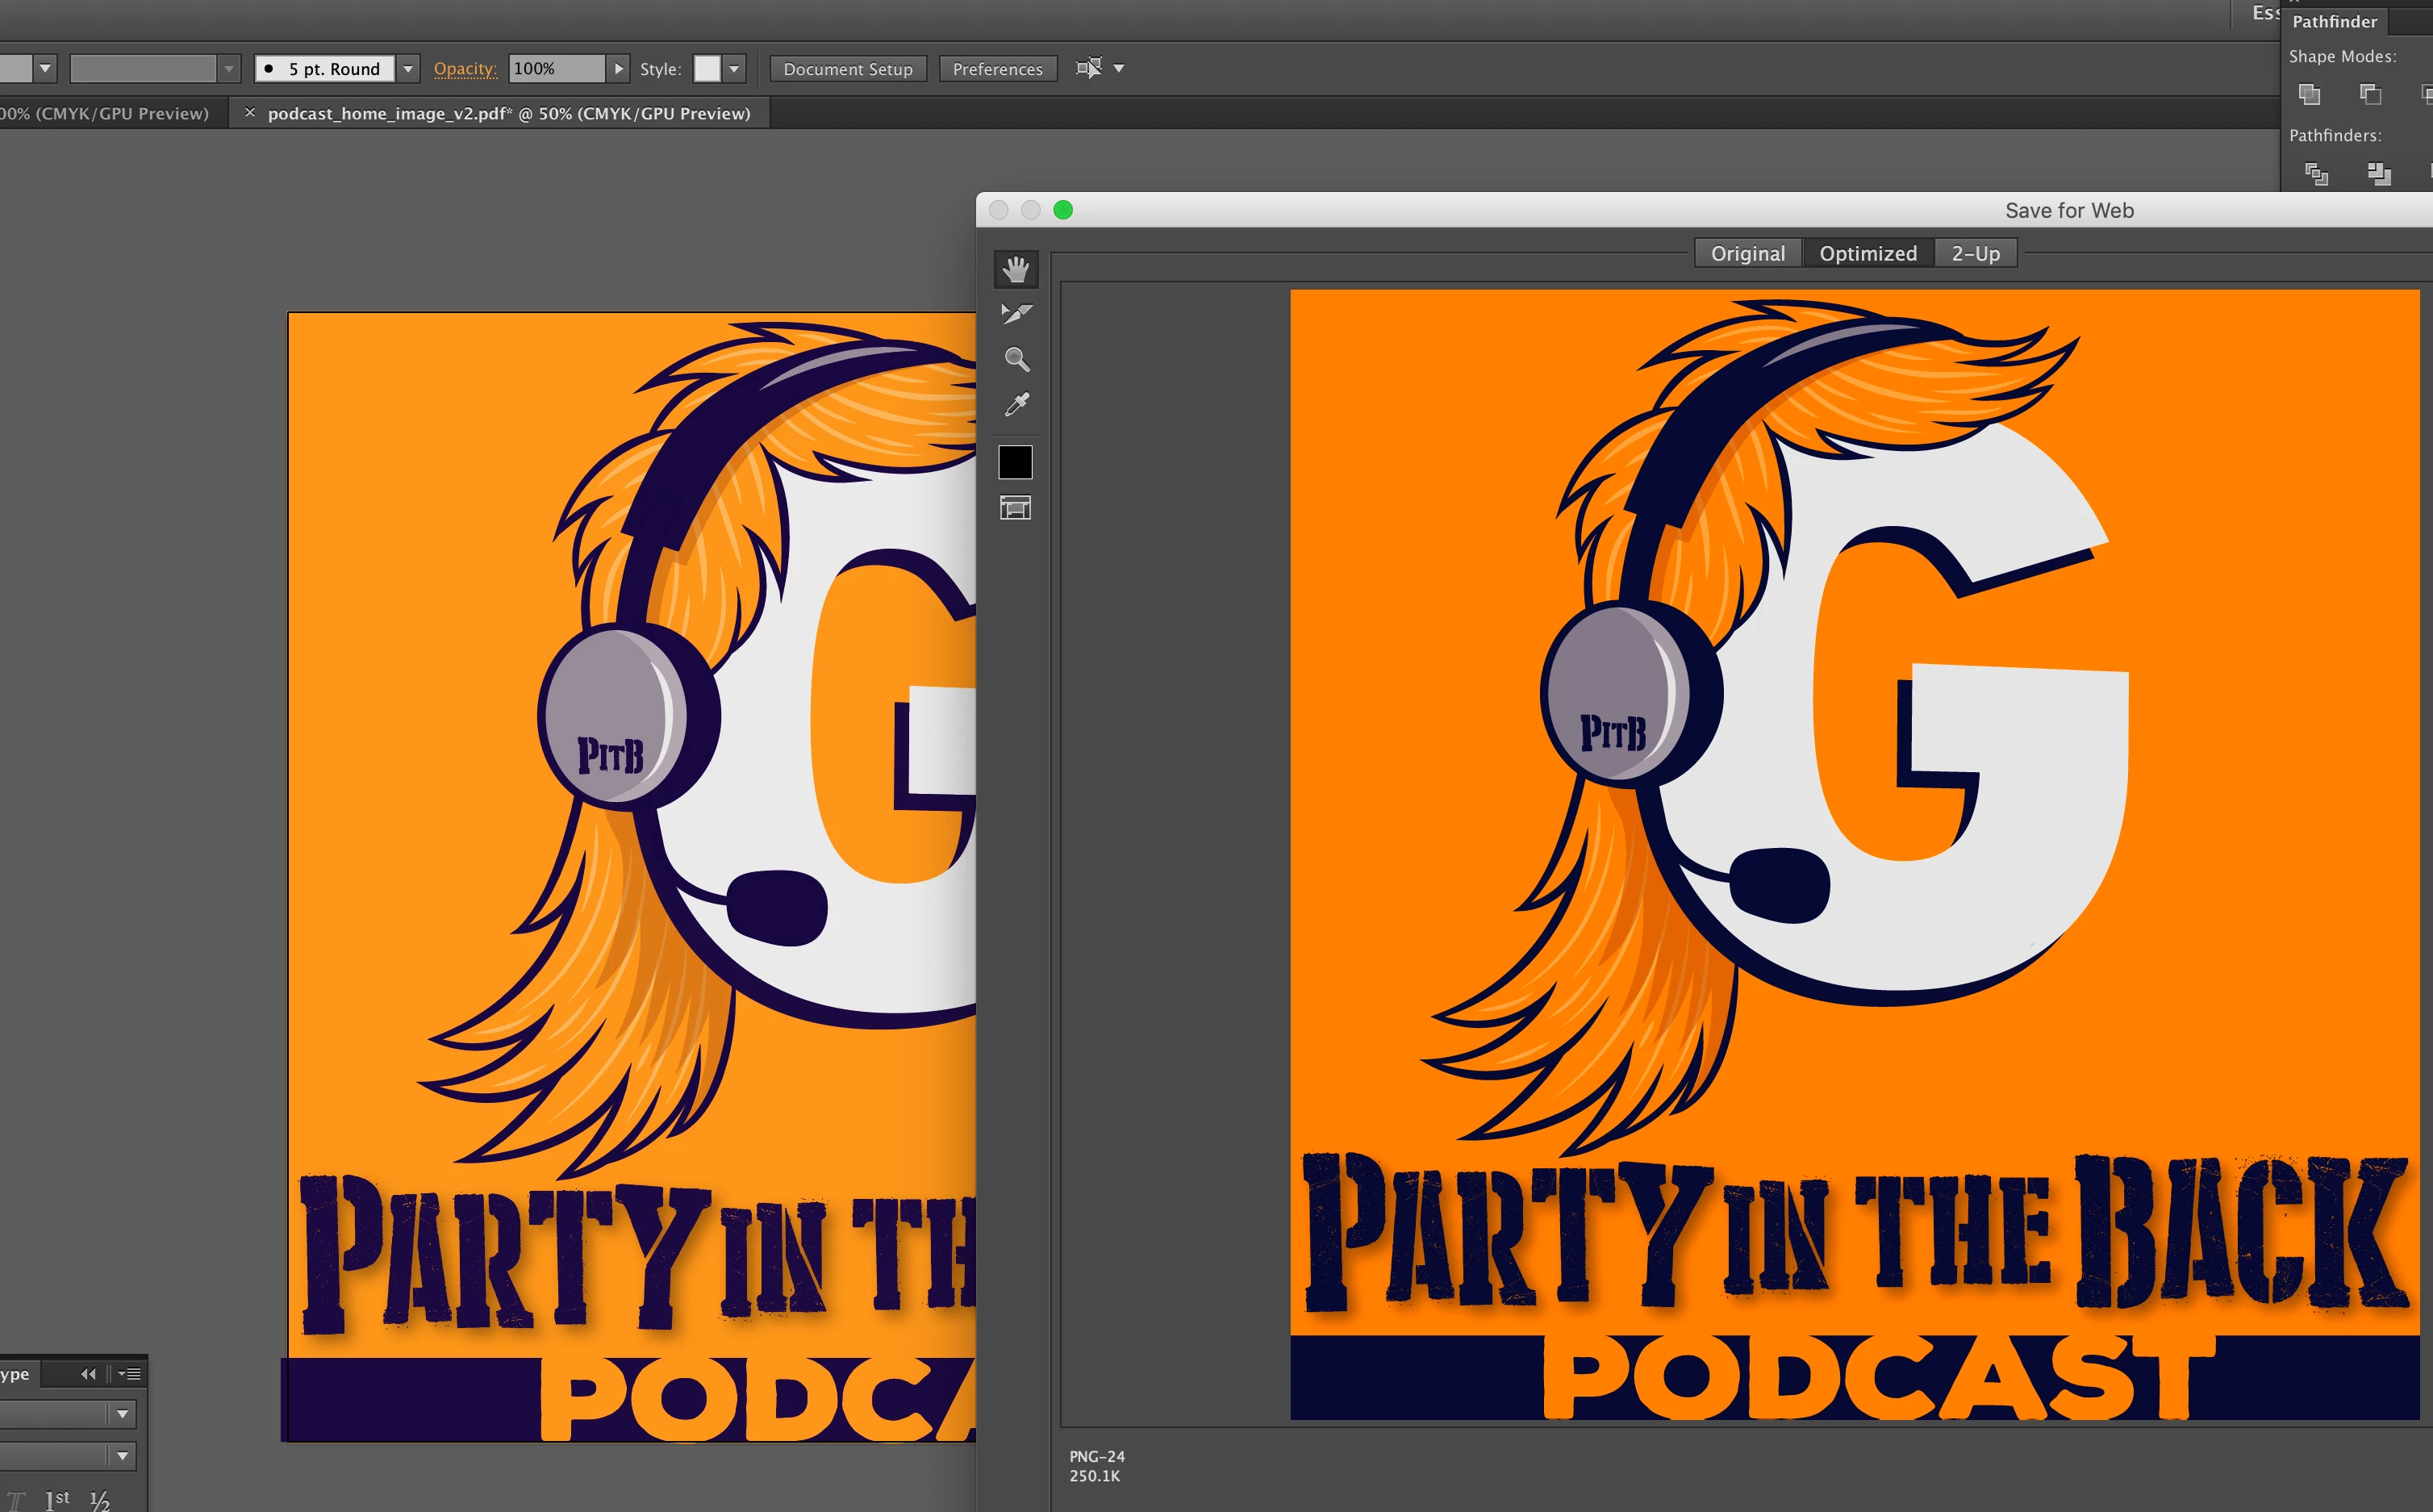Click the Preferences button
This screenshot has height=1512, width=2433.
[996, 69]
